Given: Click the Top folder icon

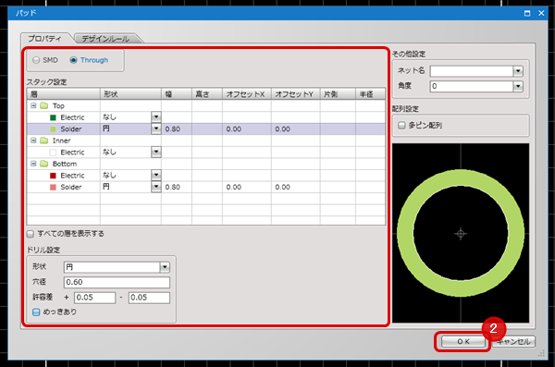Looking at the screenshot, I should [x=43, y=105].
